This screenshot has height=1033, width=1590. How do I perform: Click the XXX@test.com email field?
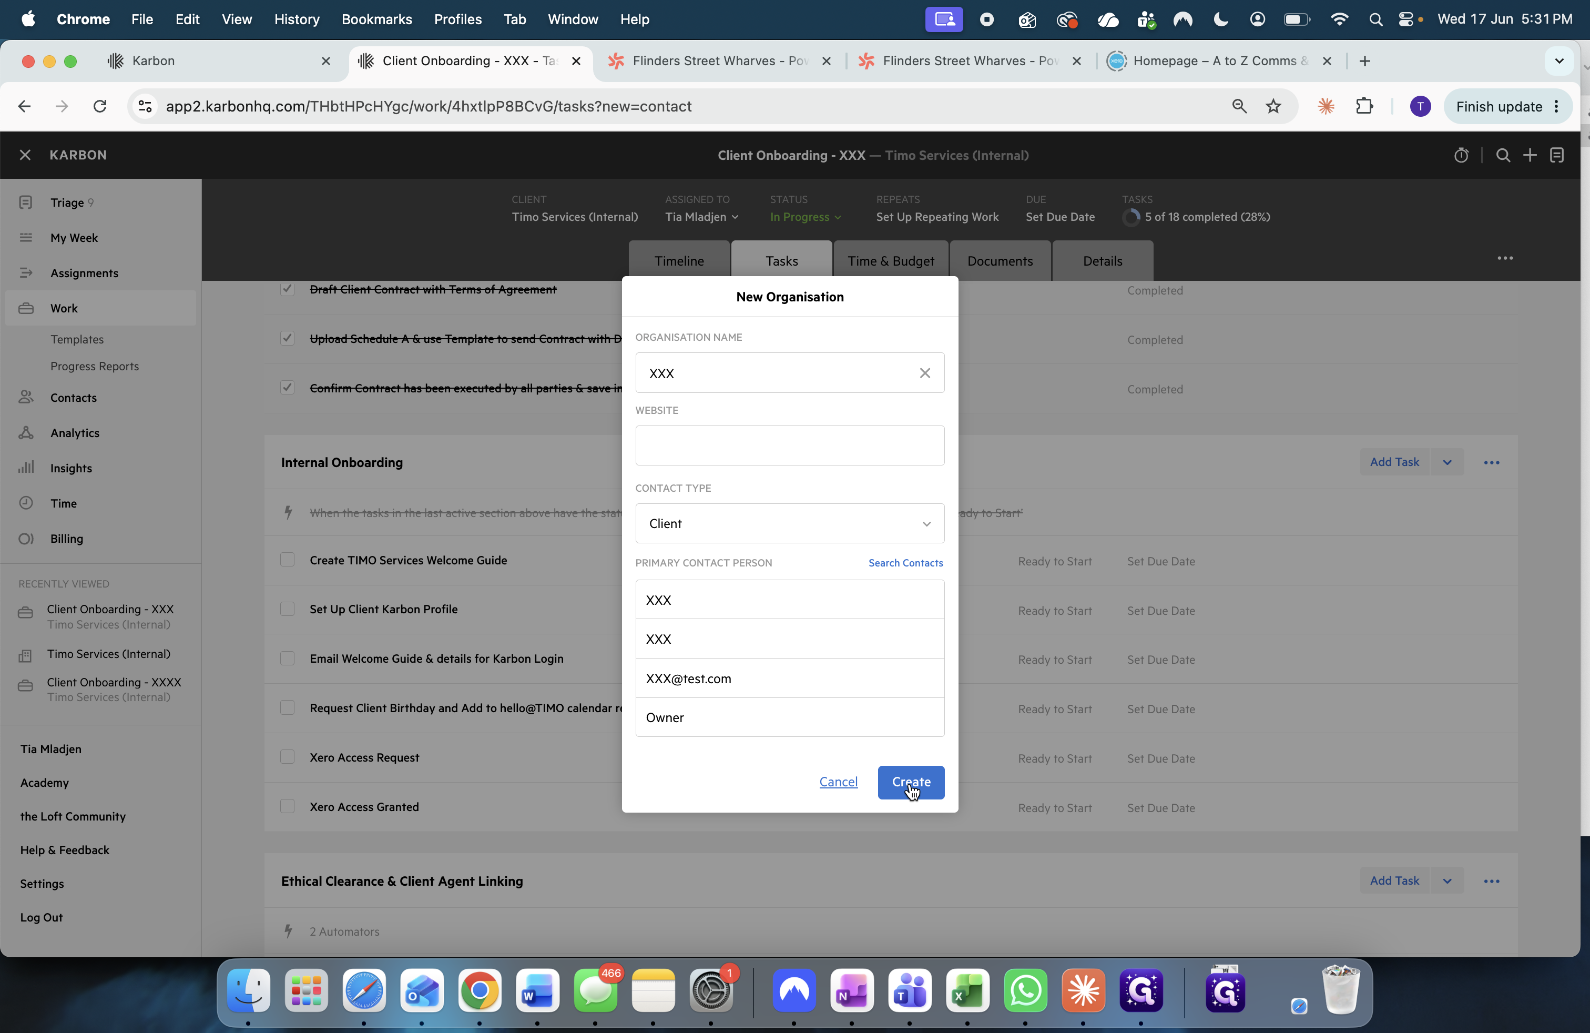tap(790, 679)
